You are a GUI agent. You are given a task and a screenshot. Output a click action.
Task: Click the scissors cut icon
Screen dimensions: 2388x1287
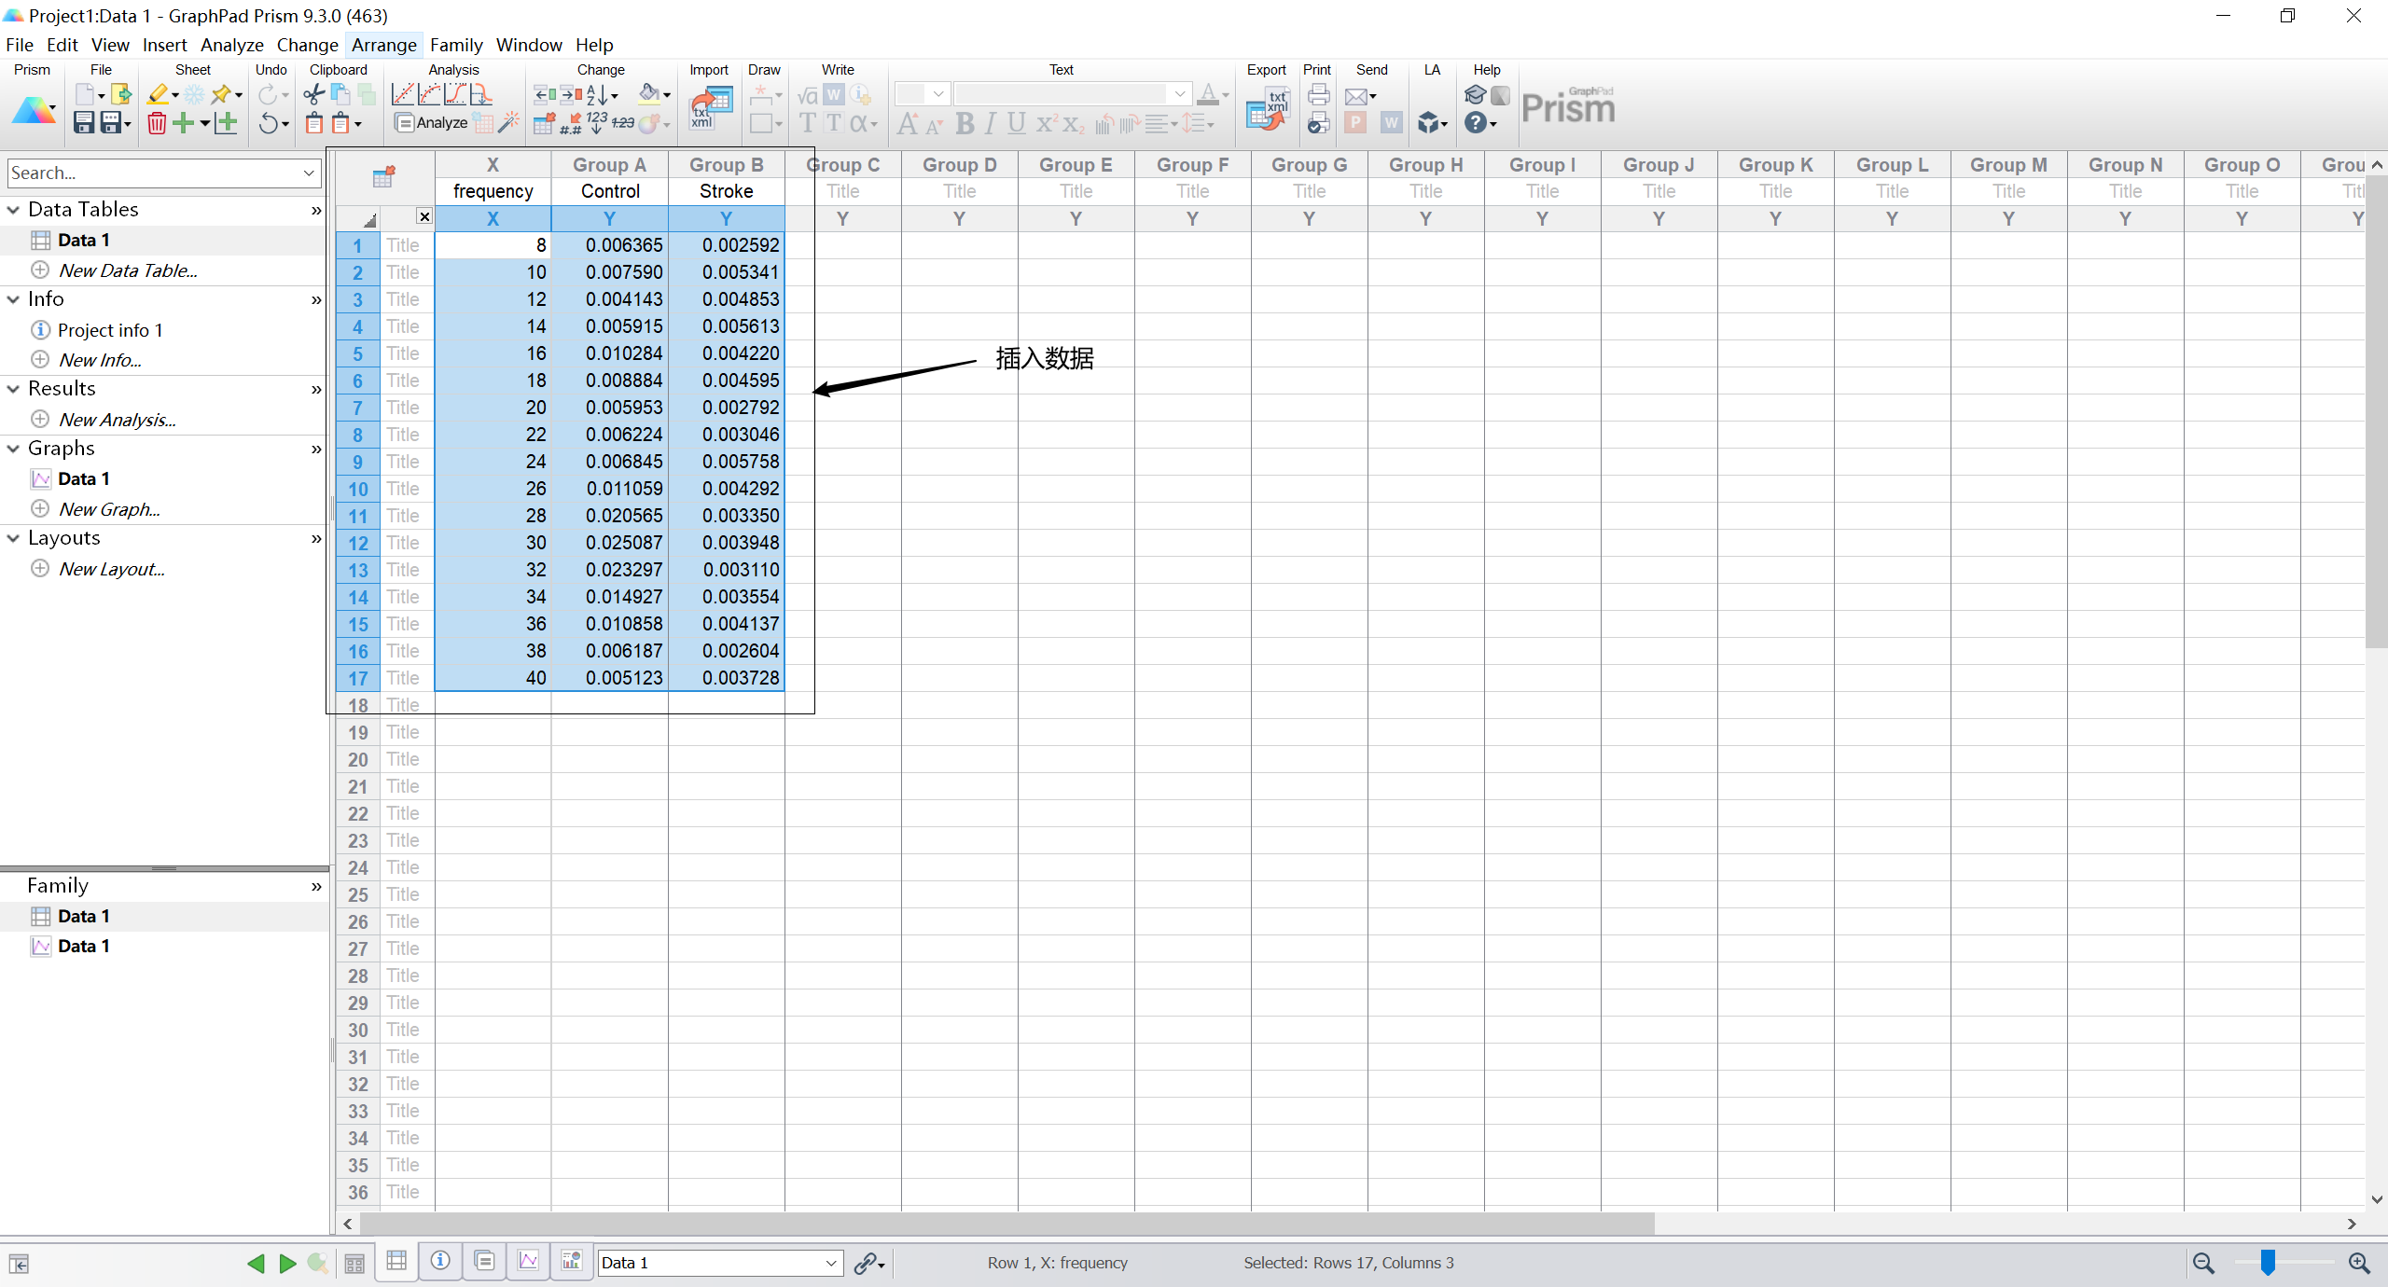(314, 94)
